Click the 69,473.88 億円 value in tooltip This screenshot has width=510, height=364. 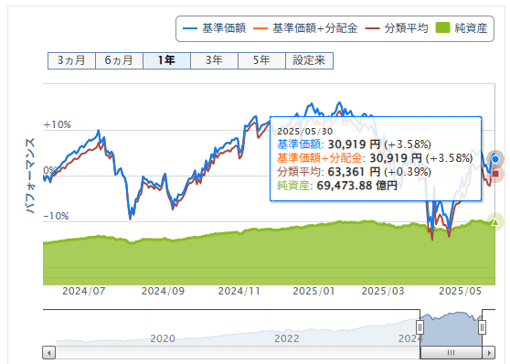(x=356, y=186)
